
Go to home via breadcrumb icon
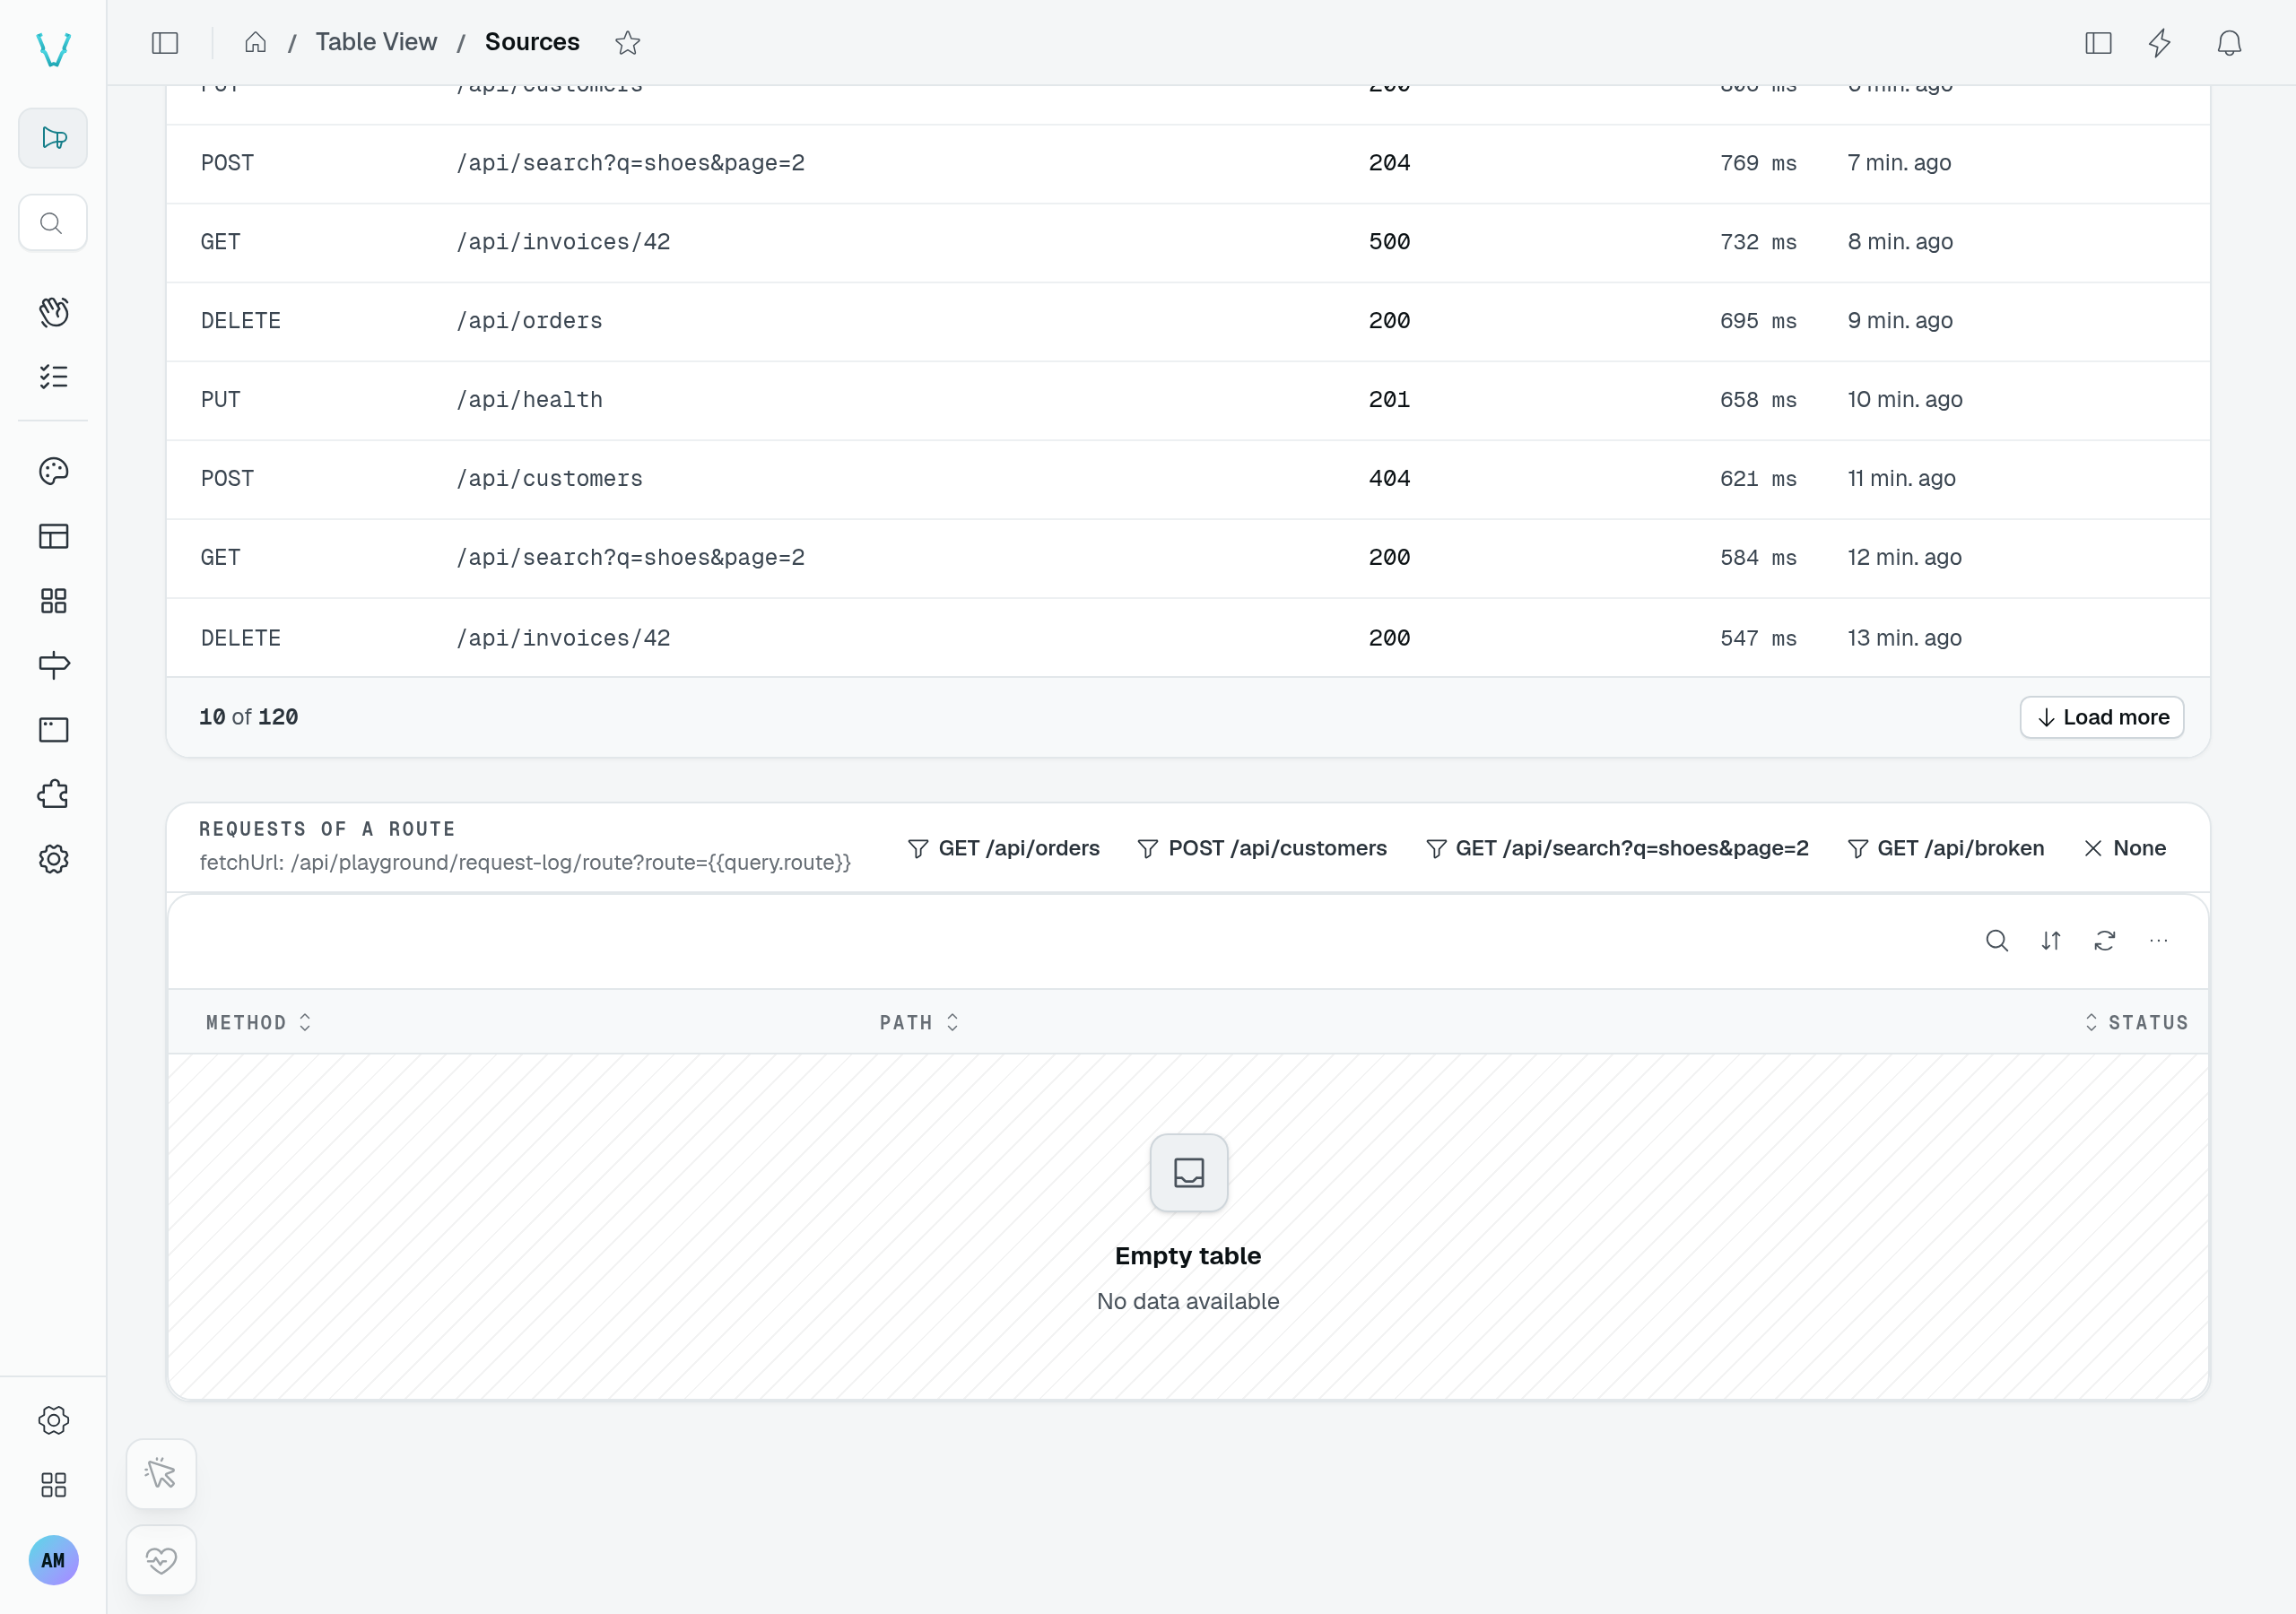[x=255, y=42]
